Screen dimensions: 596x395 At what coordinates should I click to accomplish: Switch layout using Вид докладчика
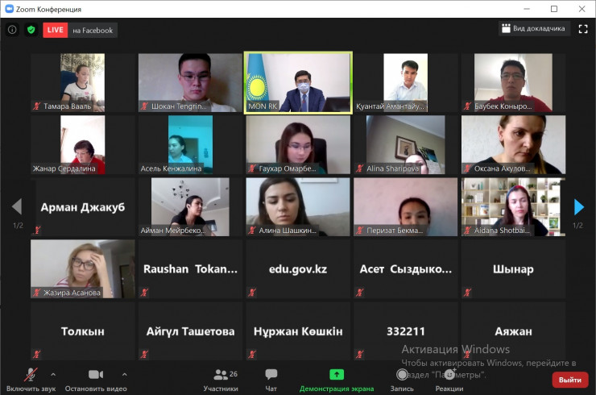click(533, 28)
